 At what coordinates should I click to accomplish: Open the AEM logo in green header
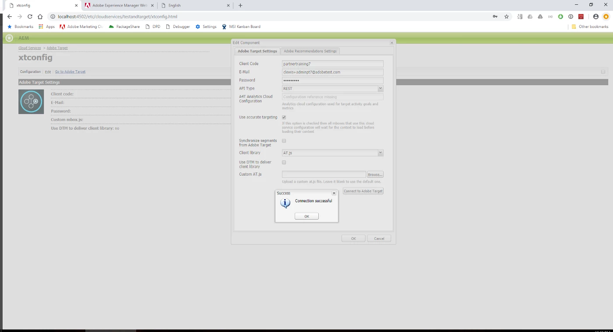9,38
